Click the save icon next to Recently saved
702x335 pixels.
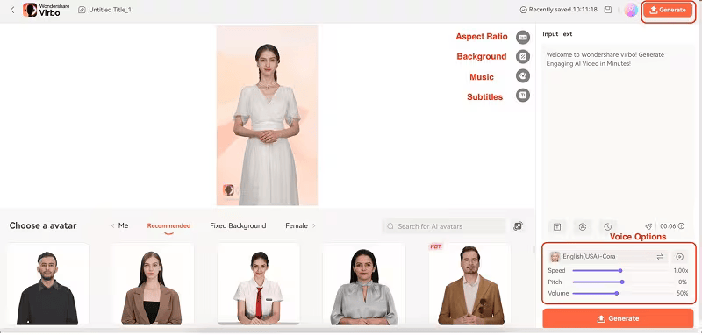click(x=607, y=10)
